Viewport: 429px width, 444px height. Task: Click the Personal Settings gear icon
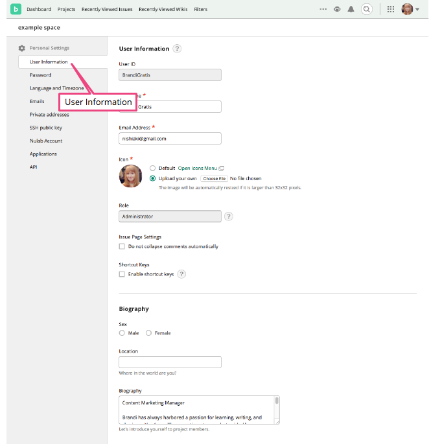[x=22, y=48]
